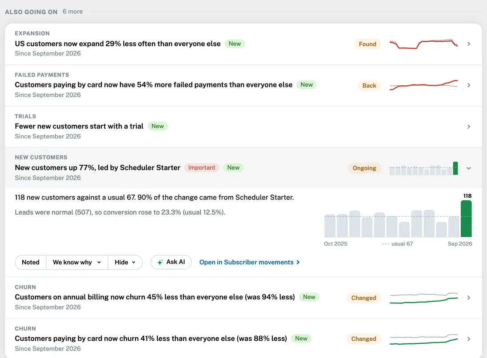Open 'Customers paying by card now churn 41%' headline
This screenshot has height=358, width=487.
(x=151, y=338)
